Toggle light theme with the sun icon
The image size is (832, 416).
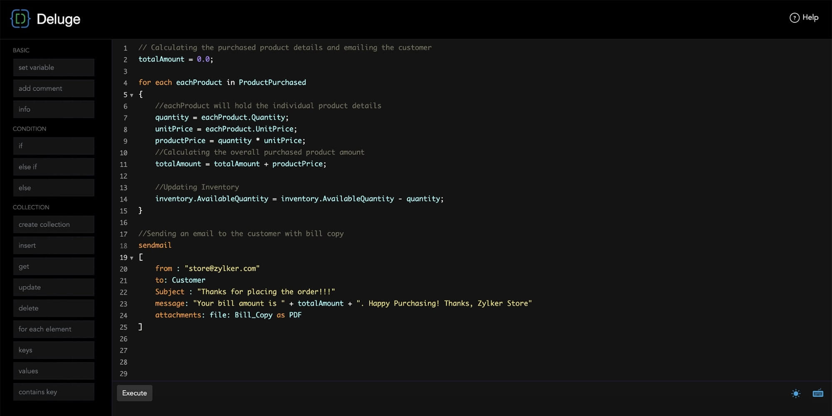pyautogui.click(x=795, y=394)
